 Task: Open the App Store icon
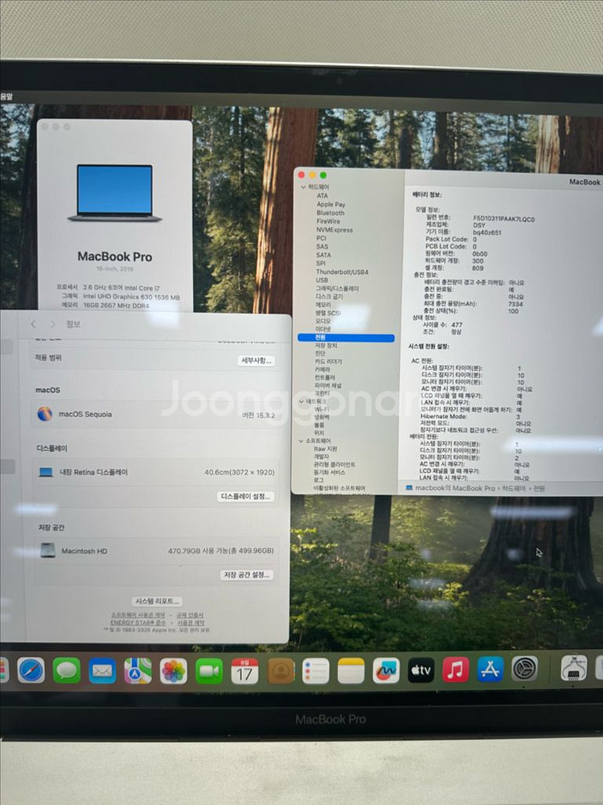click(x=490, y=669)
